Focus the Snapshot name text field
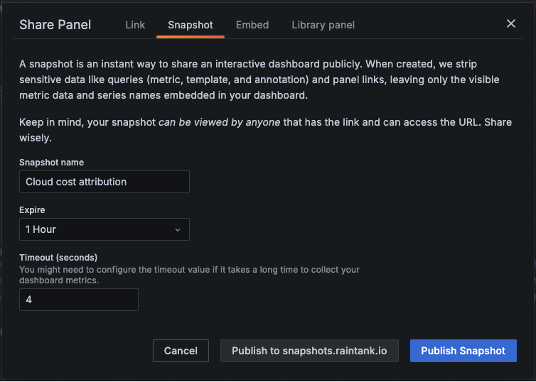The image size is (536, 382). pos(104,182)
